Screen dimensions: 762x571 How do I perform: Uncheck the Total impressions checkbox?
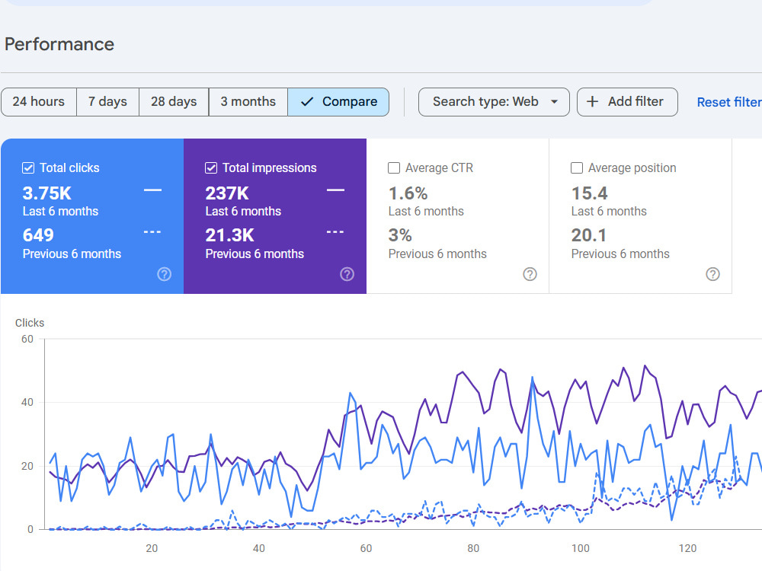click(211, 168)
